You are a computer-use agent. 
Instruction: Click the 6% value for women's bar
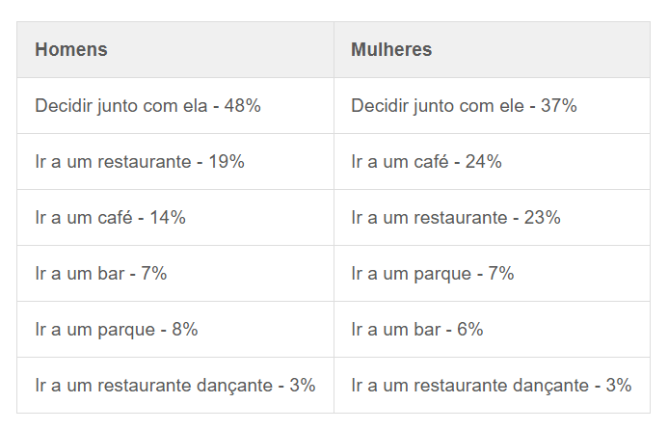pos(470,330)
